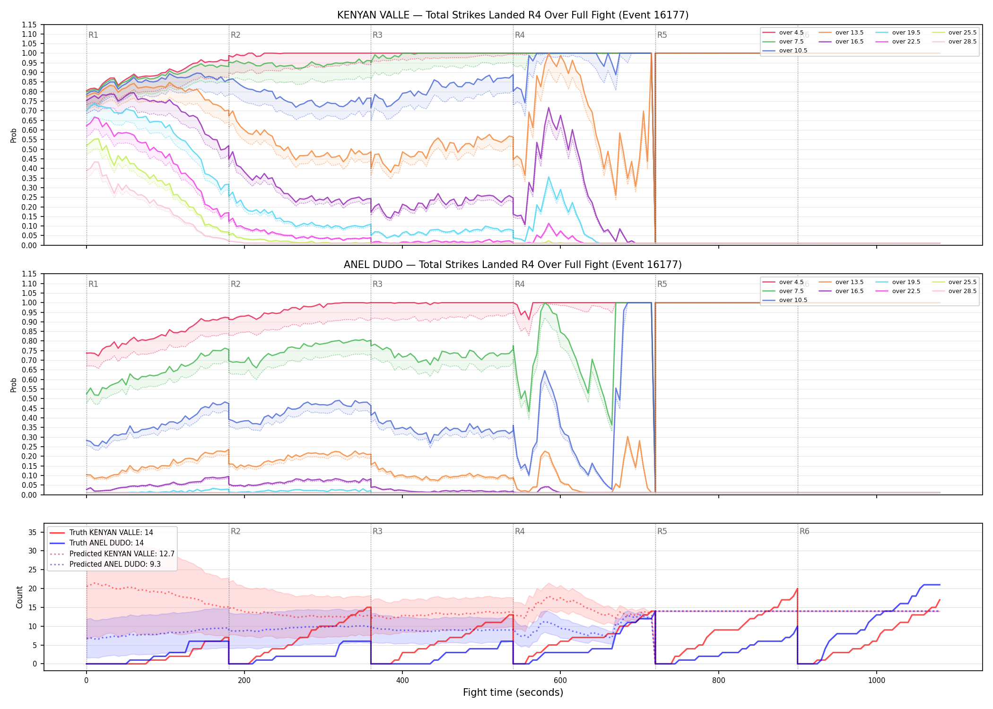Click 'over 22.5' legend entry in ANEL DUDO chart
This screenshot has width=993, height=709.
(x=897, y=291)
